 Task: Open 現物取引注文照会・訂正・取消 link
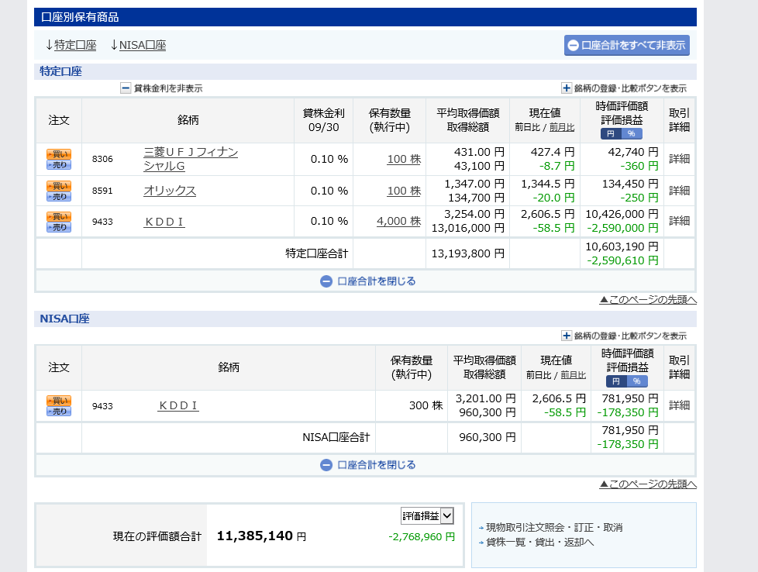click(554, 528)
